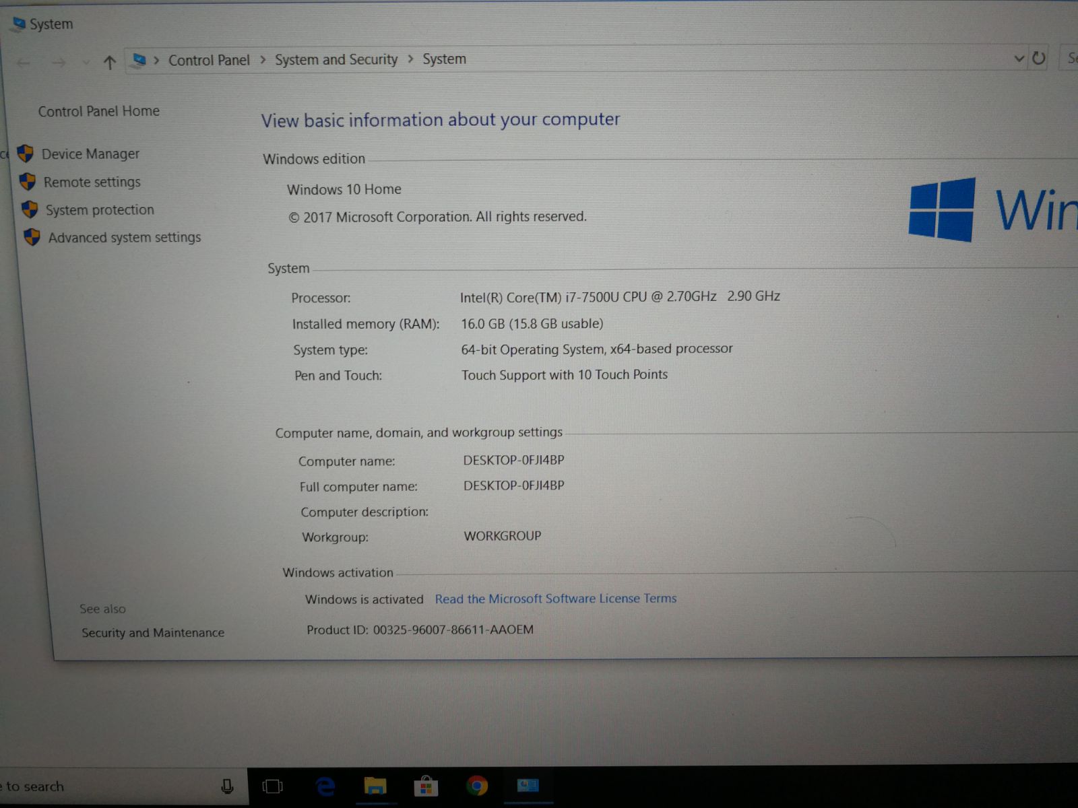Click the "Workgroup:" label
The height and width of the screenshot is (808, 1078).
tap(336, 537)
